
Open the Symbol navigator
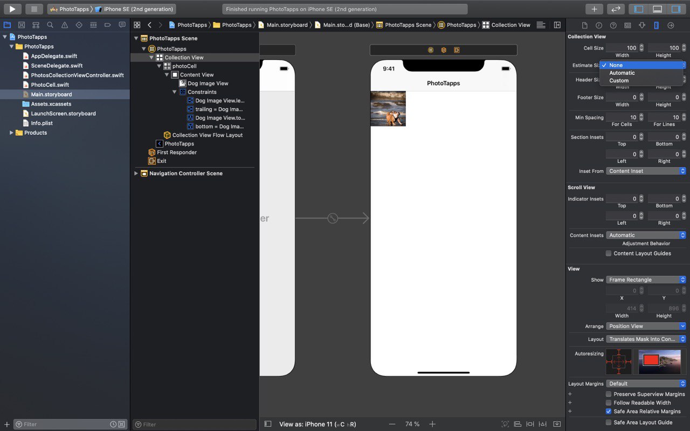[36, 25]
